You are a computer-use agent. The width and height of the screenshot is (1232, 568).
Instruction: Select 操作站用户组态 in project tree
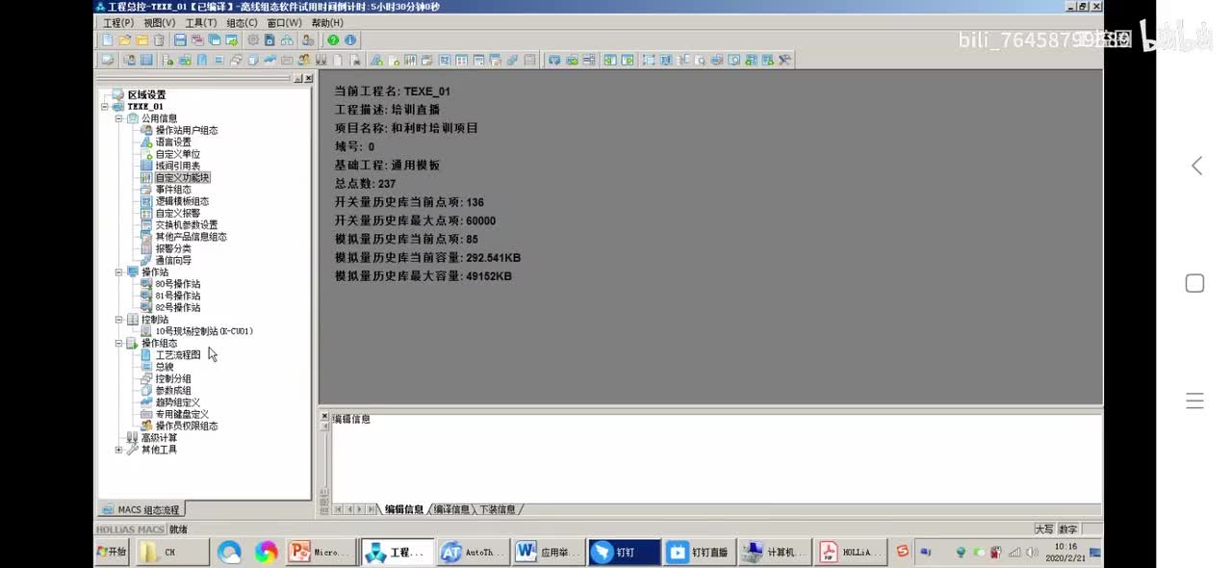(187, 131)
